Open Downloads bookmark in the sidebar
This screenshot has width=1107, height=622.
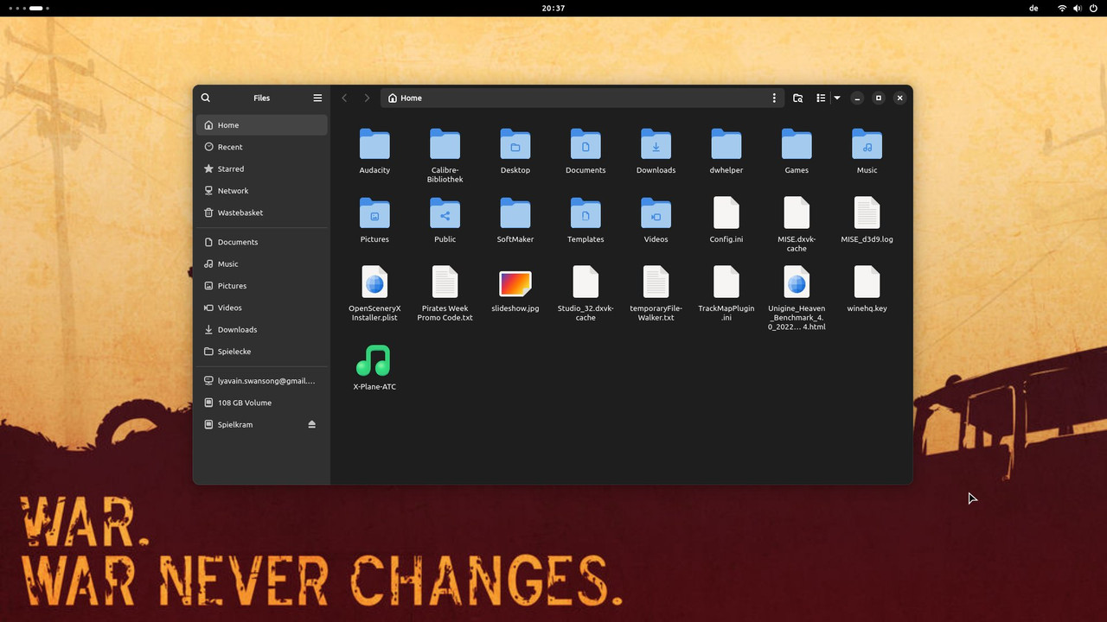pos(262,329)
